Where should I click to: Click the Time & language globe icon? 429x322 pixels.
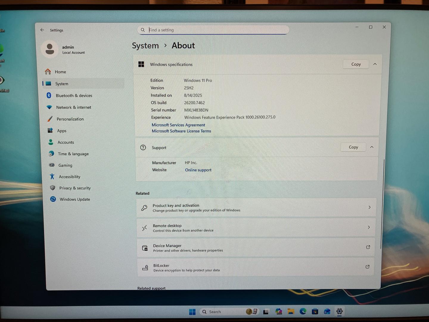(x=52, y=154)
